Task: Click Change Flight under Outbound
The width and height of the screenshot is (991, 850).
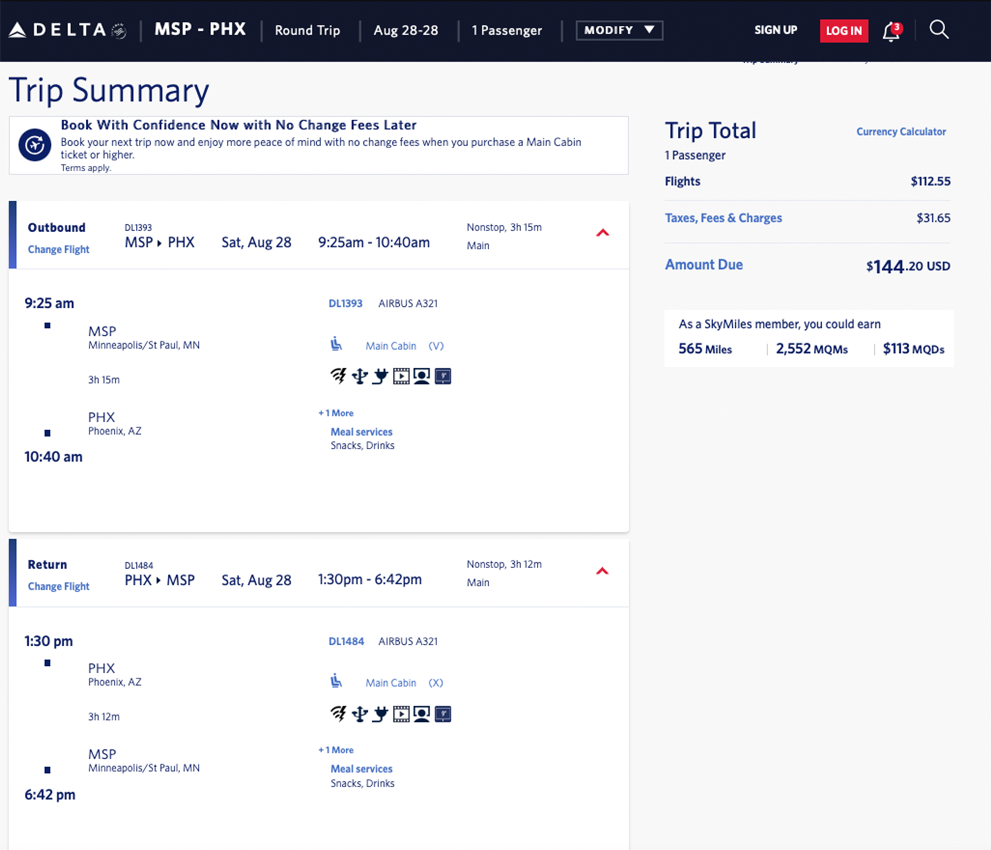Action: click(58, 249)
